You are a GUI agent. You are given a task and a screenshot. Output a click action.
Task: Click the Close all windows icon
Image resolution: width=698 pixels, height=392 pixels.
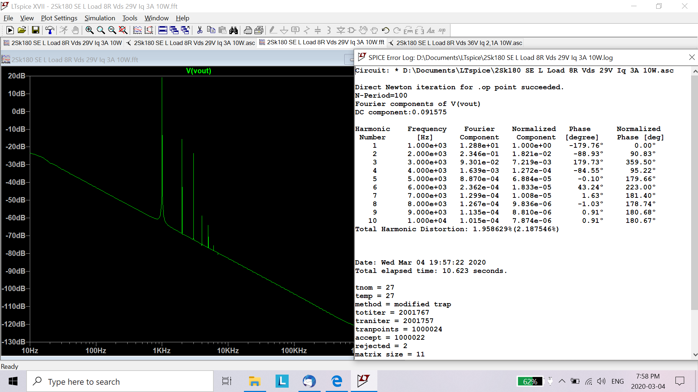[x=185, y=30]
